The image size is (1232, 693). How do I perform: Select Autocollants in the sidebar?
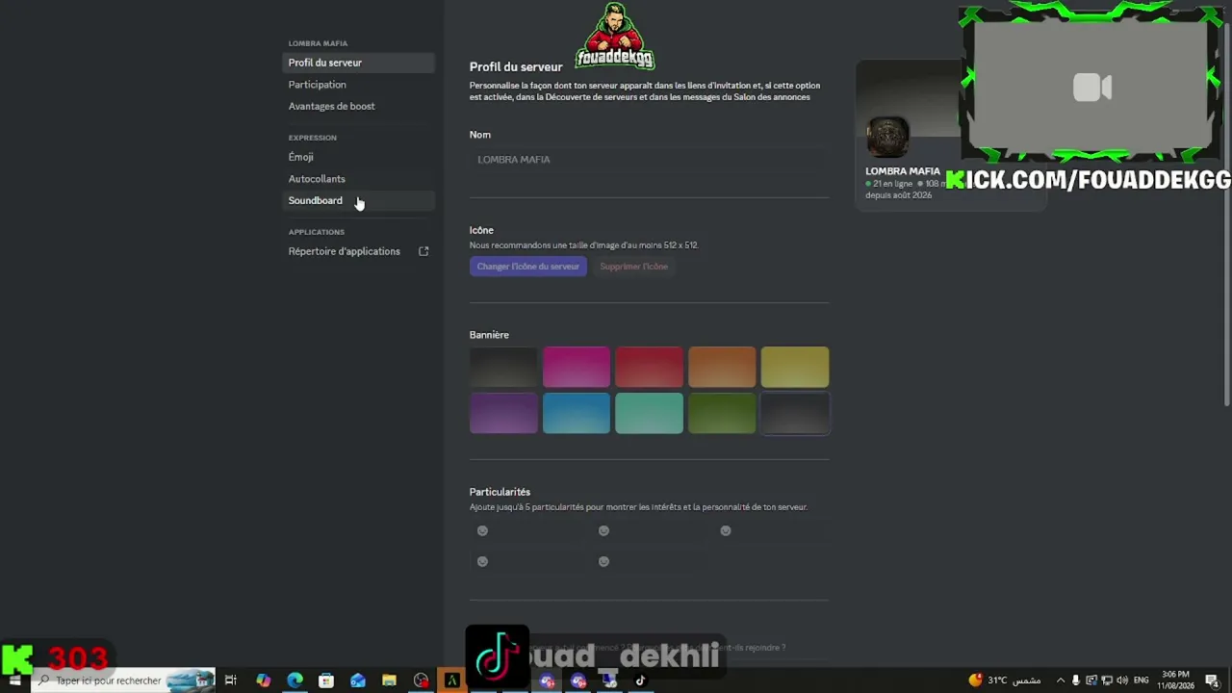click(x=359, y=179)
